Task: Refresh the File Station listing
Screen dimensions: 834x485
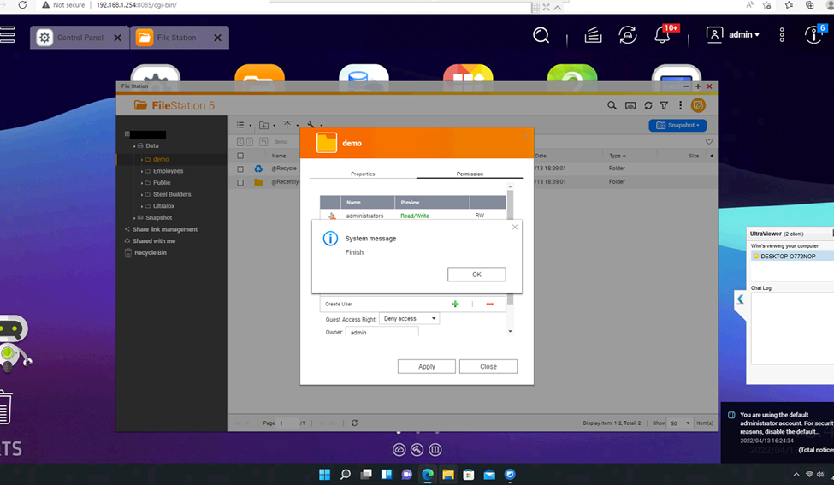Action: tap(648, 105)
